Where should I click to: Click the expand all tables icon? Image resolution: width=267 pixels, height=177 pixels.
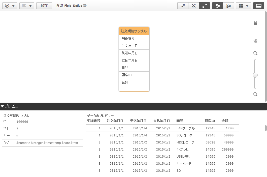click(205, 6)
